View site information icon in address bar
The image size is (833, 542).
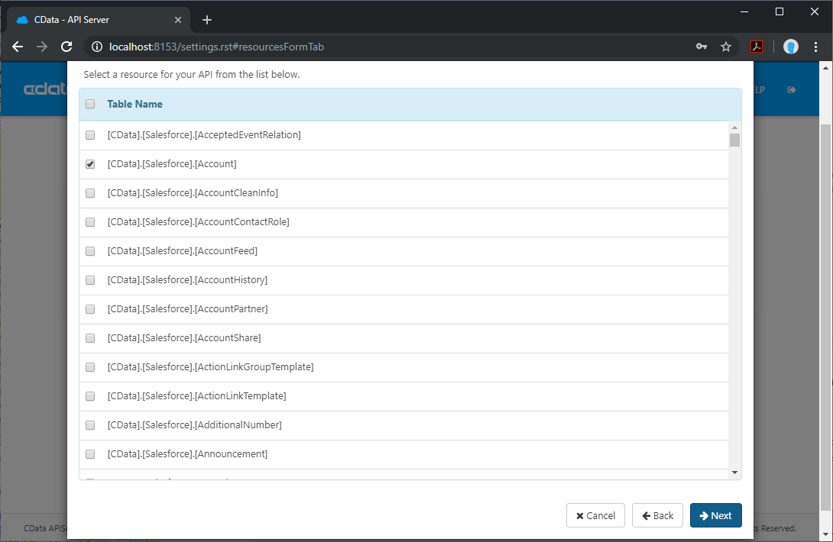coord(96,47)
